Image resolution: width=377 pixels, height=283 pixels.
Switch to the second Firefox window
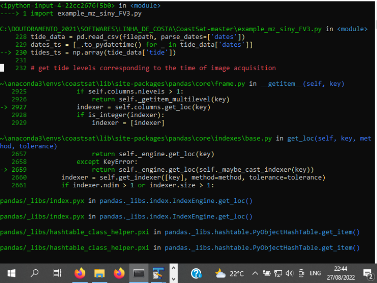click(x=119, y=273)
